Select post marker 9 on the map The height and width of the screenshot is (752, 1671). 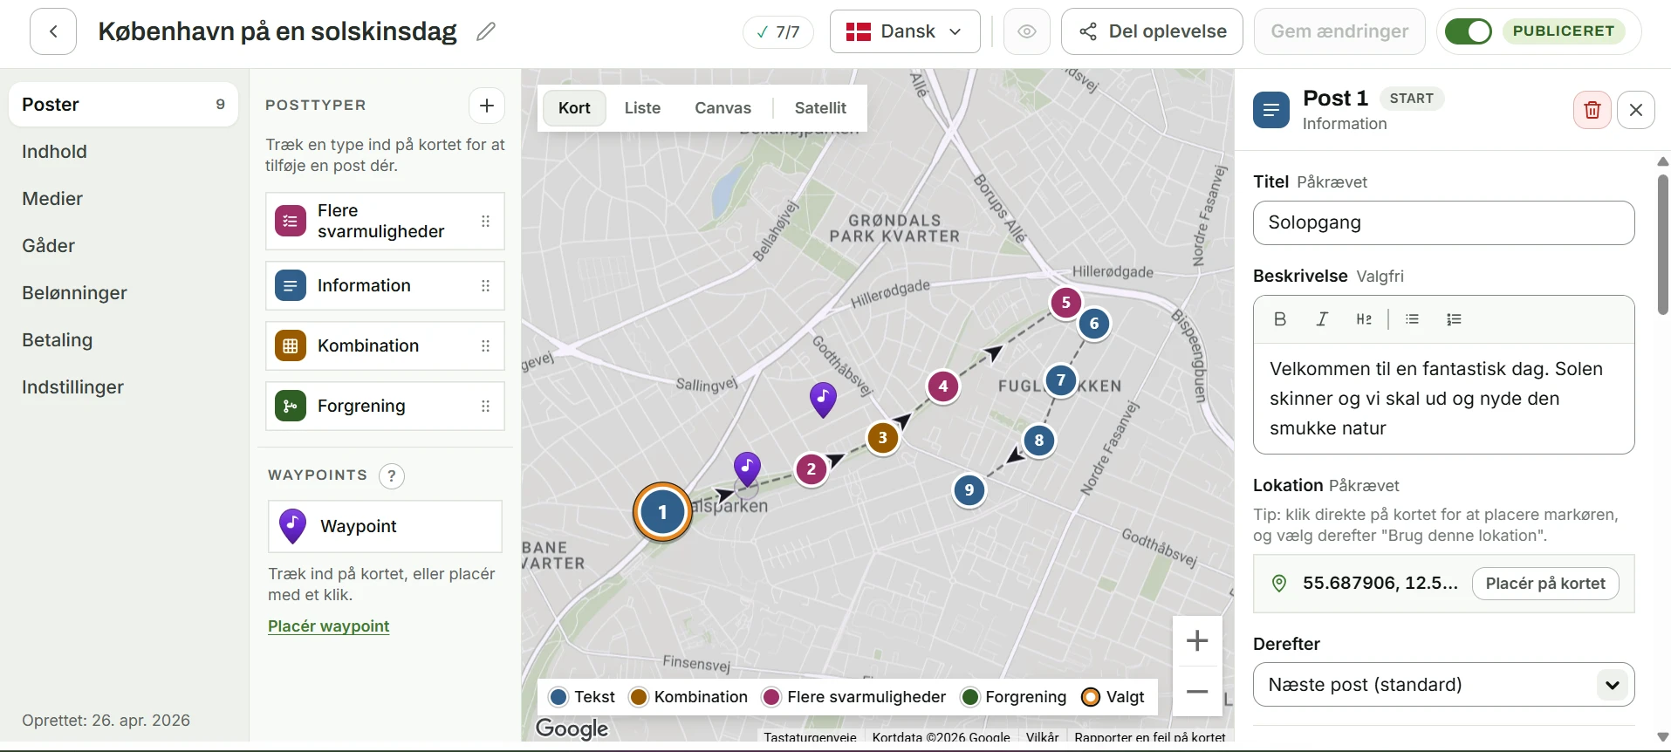point(969,490)
